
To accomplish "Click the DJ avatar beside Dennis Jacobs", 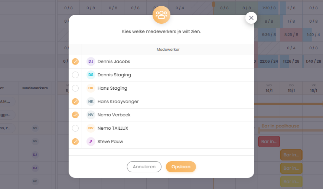I will [91, 62].
